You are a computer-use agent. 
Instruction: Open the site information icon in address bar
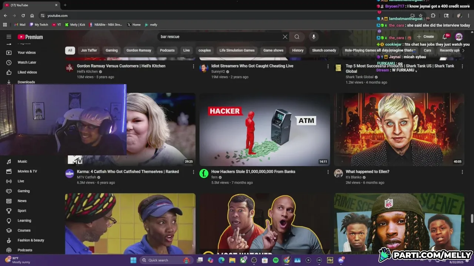(43, 16)
